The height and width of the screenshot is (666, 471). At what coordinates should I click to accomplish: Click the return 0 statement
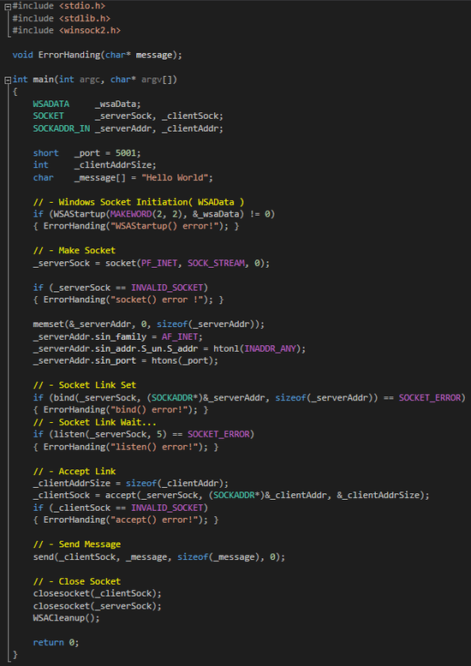(x=56, y=643)
